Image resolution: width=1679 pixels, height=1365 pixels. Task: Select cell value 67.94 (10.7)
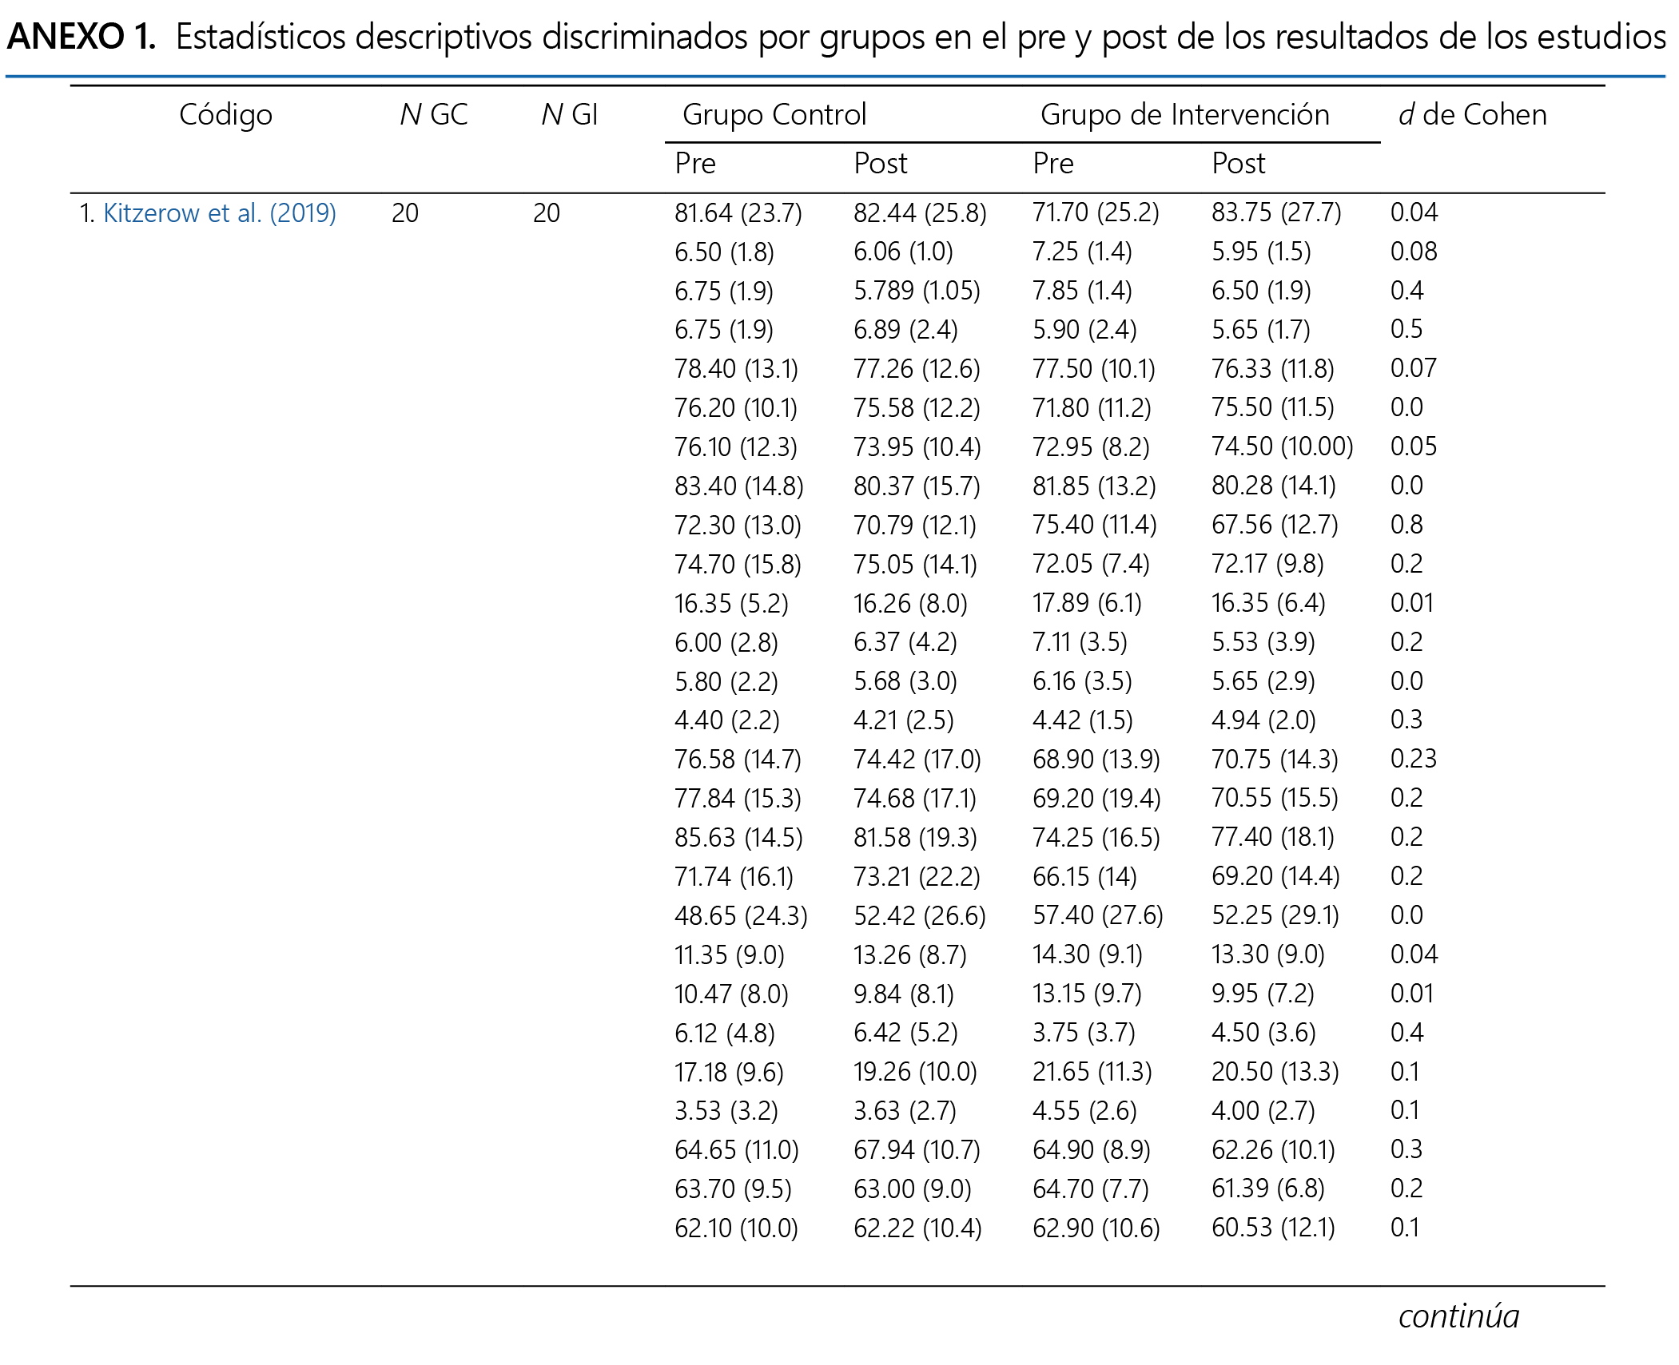(x=917, y=1151)
